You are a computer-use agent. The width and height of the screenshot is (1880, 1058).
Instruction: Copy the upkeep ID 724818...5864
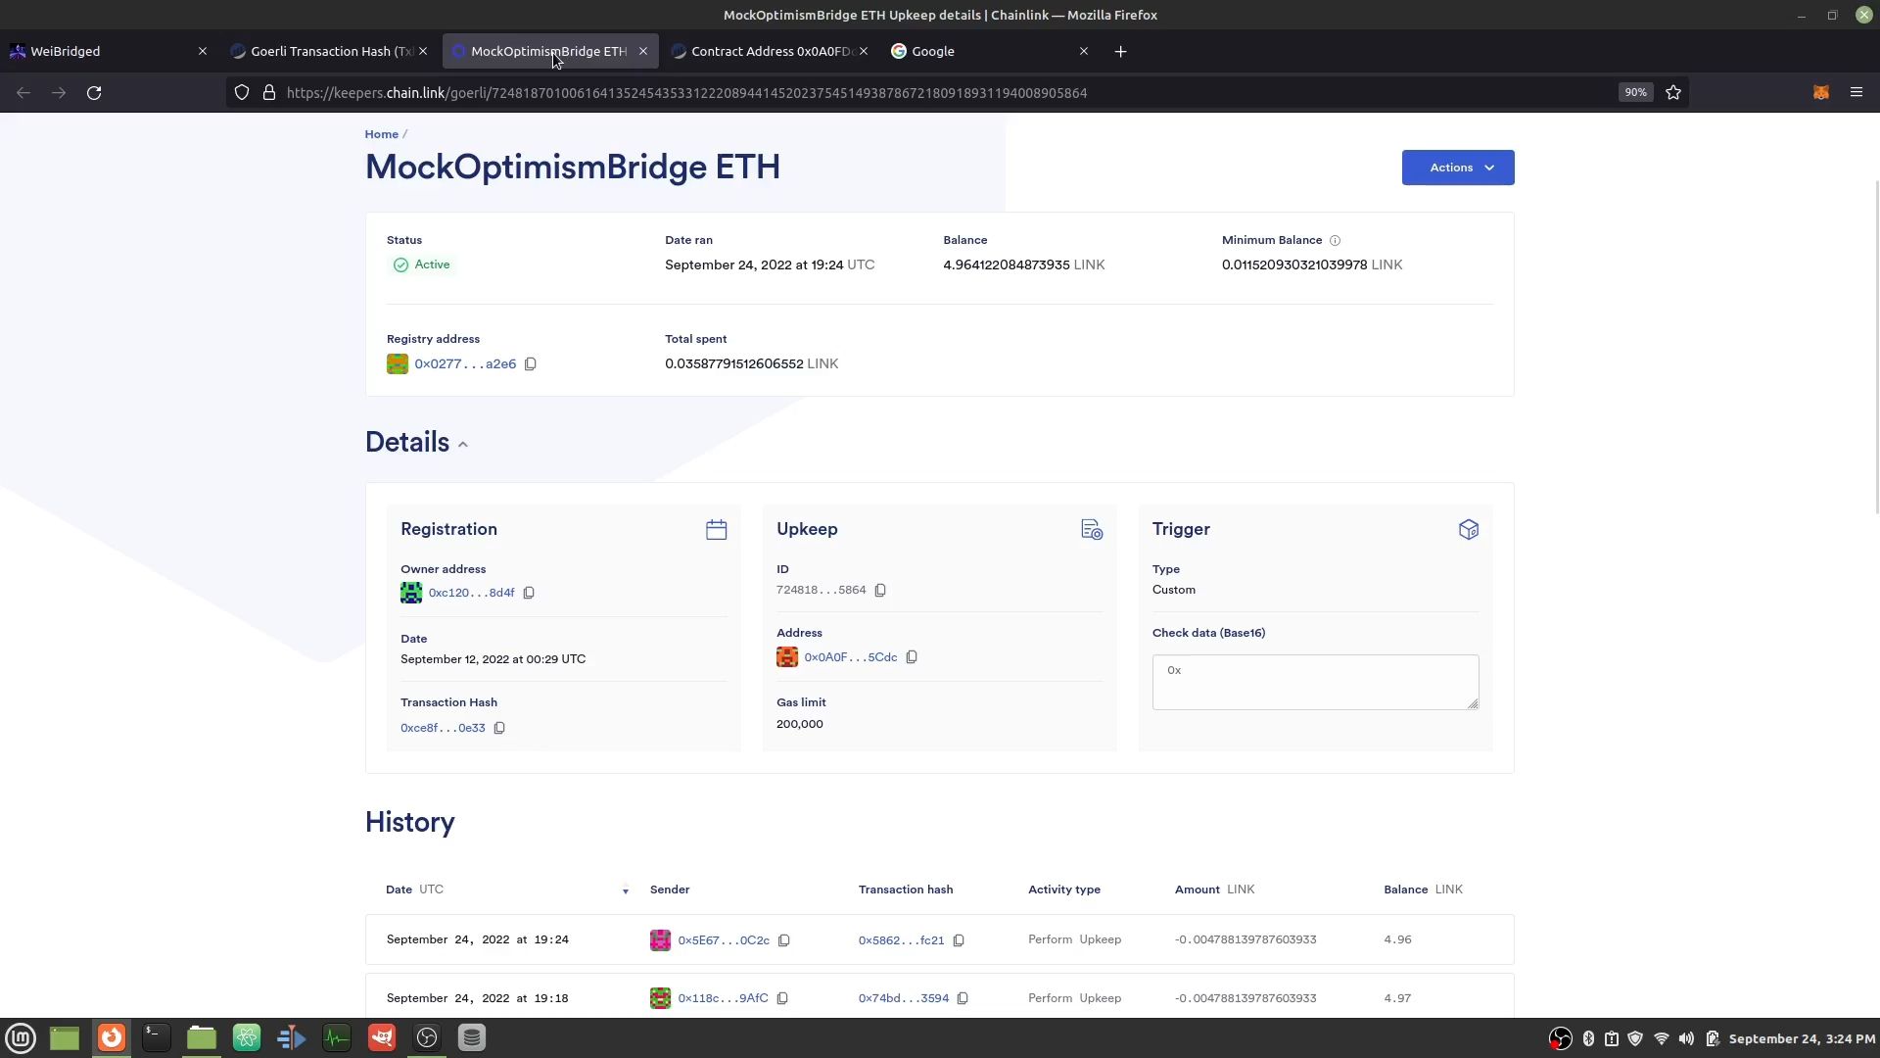click(880, 590)
